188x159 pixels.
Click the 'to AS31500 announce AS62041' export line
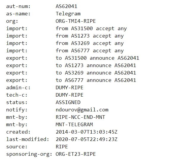(x=97, y=58)
